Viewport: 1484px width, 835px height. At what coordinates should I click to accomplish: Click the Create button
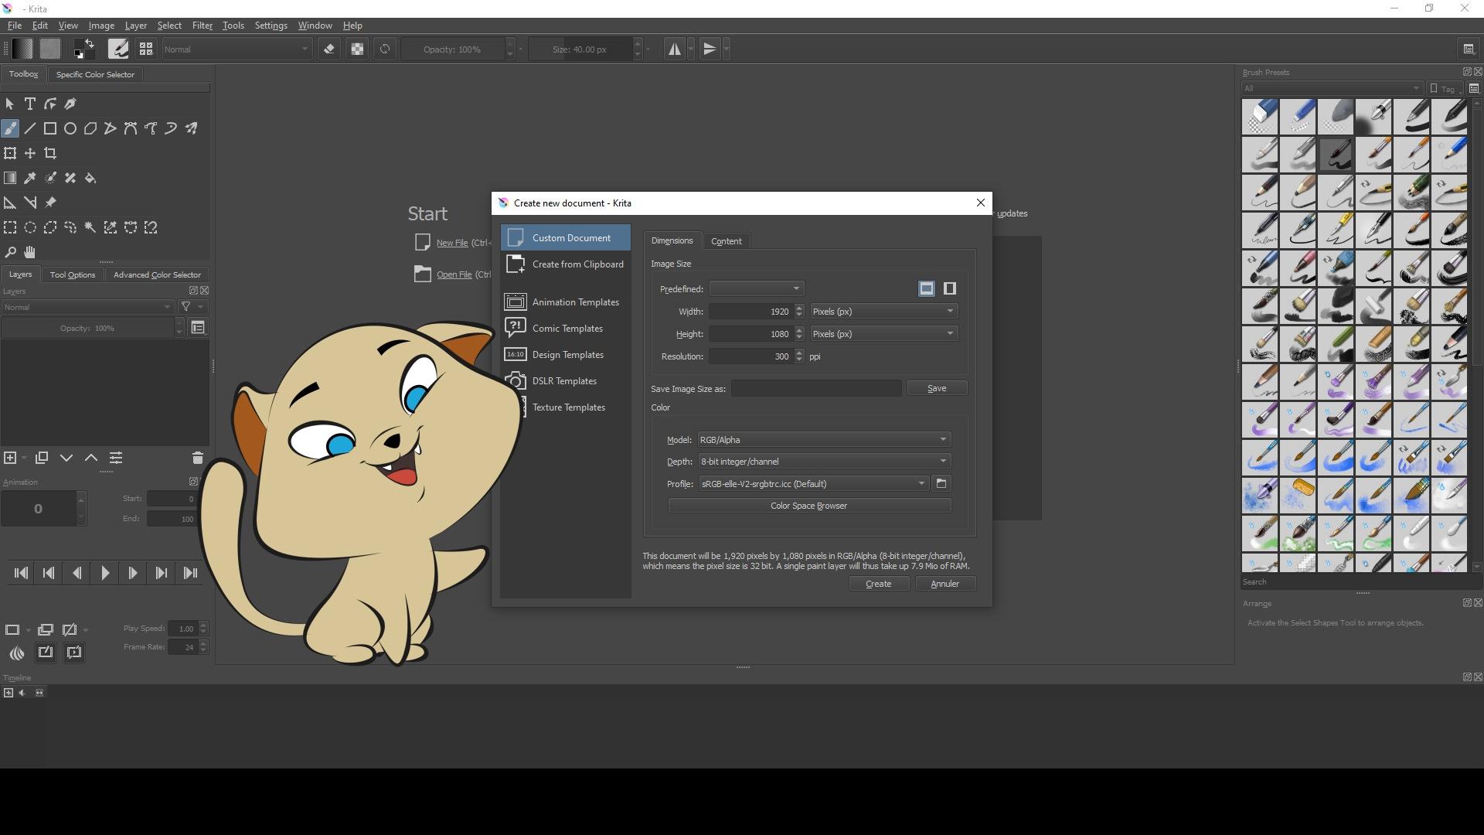coord(879,584)
